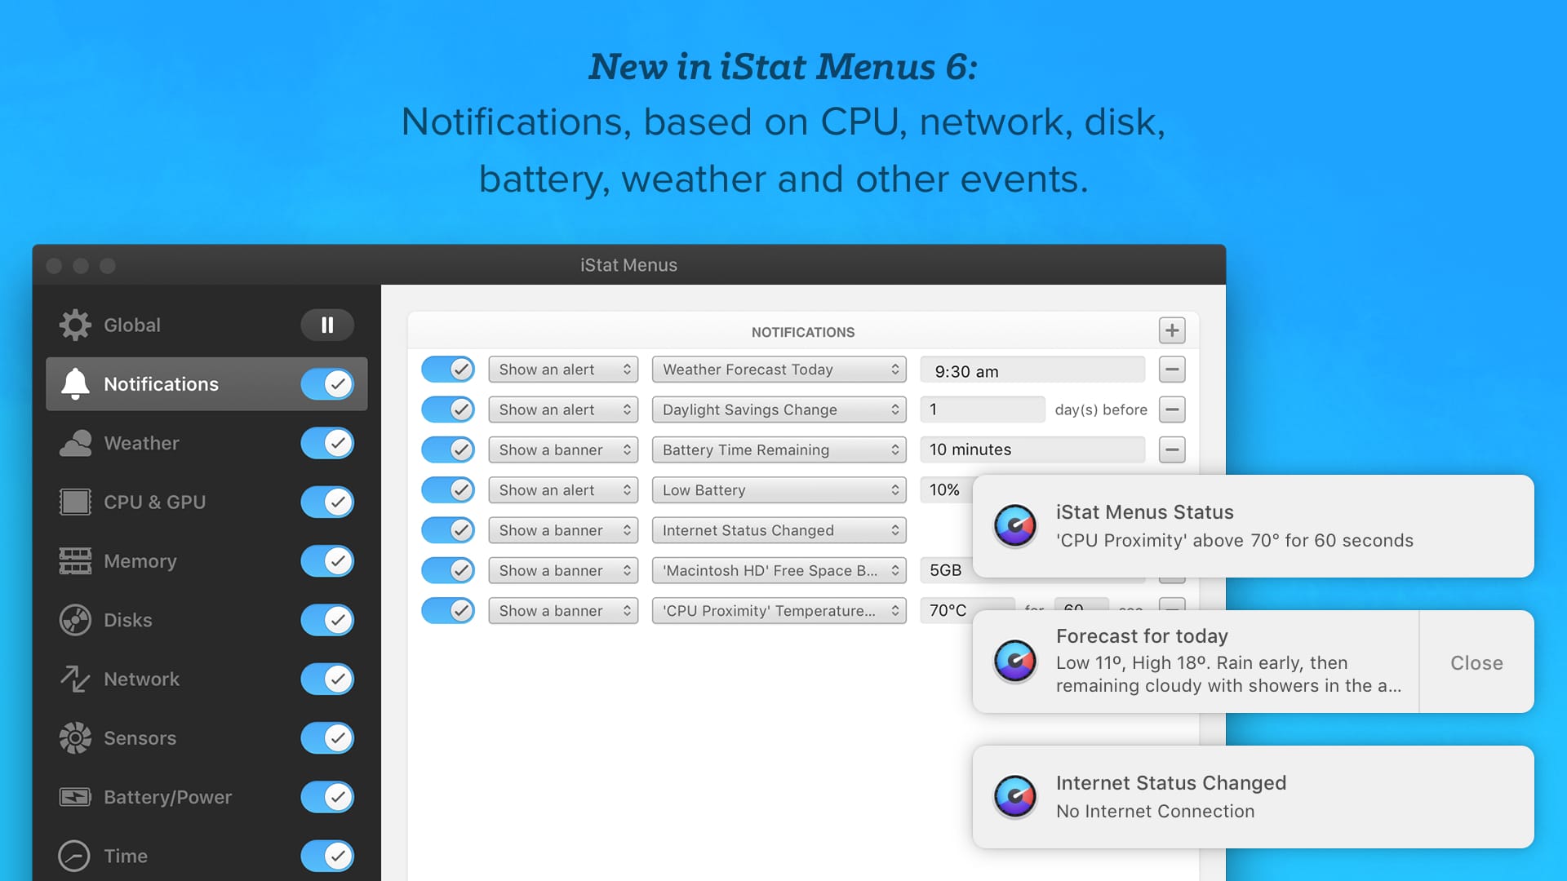The width and height of the screenshot is (1567, 881).
Task: Click the Memory sidebar icon
Action: [73, 560]
